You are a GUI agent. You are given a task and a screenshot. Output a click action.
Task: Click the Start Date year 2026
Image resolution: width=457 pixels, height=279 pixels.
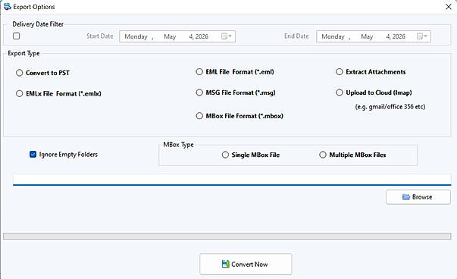coord(202,36)
